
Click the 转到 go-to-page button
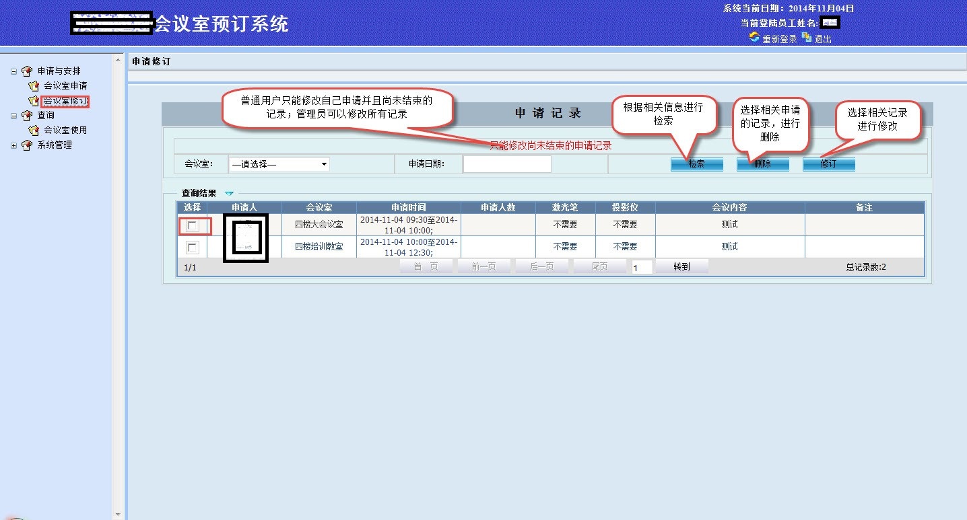tap(682, 267)
